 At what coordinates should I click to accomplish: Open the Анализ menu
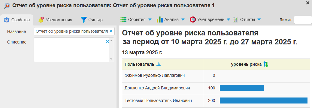pos(171,19)
